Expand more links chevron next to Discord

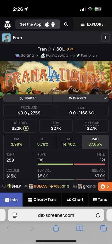(105, 98)
